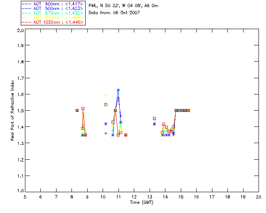Viewport: 266px width, 213px height.
Task: Click the 1.2 y-axis tick label
Action: (20, 160)
